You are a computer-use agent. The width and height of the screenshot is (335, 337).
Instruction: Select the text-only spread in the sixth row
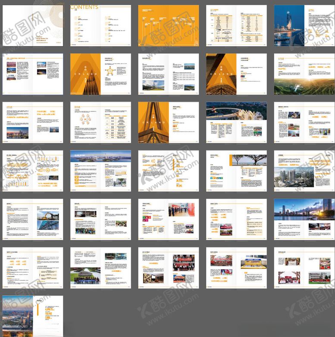click(x=33, y=268)
